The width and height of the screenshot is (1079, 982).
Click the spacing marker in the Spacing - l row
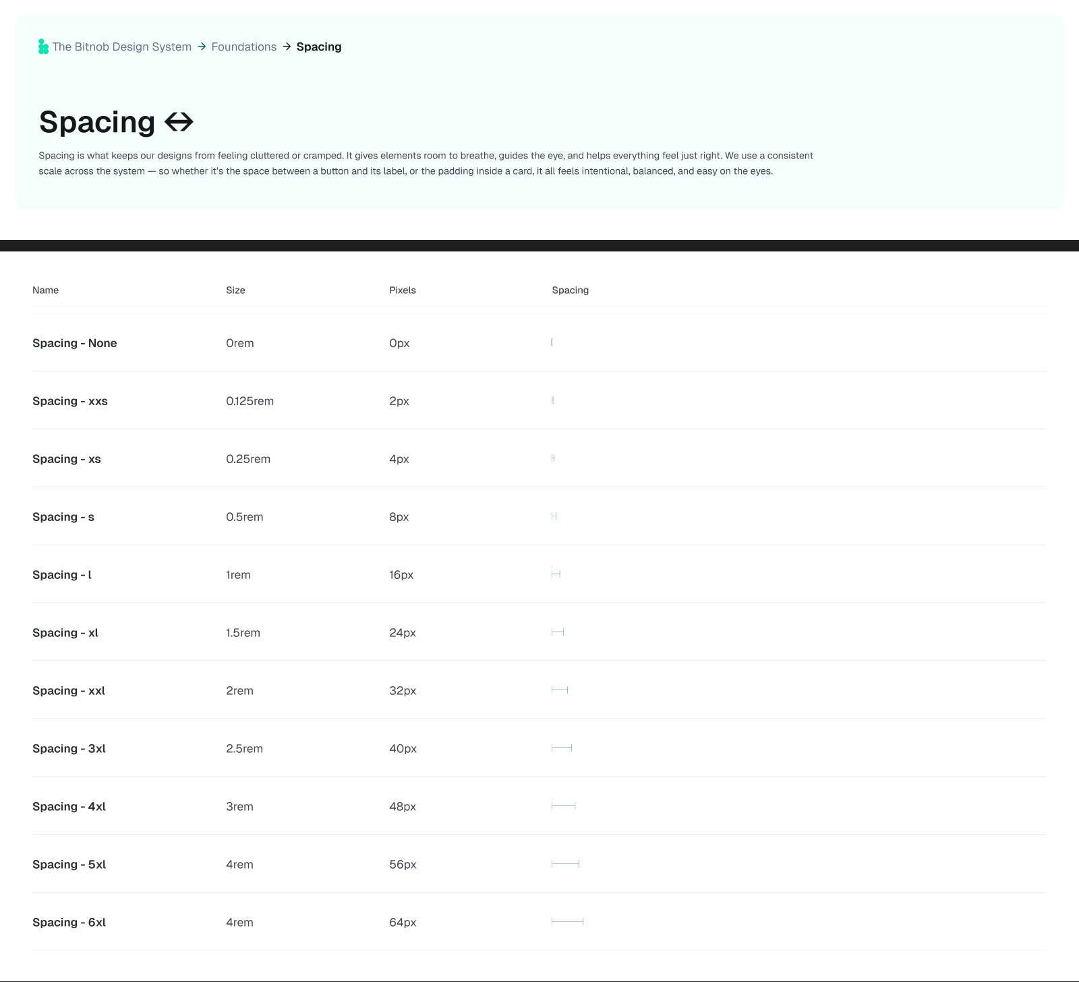556,574
